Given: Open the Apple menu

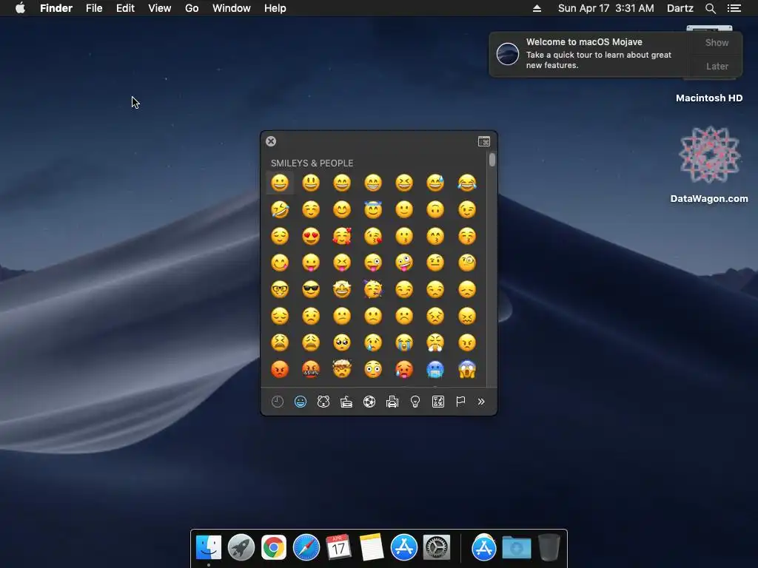Looking at the screenshot, I should point(20,8).
